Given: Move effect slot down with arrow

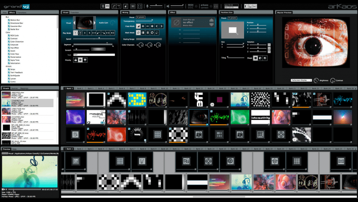Looking at the screenshot, I should click(212, 24).
